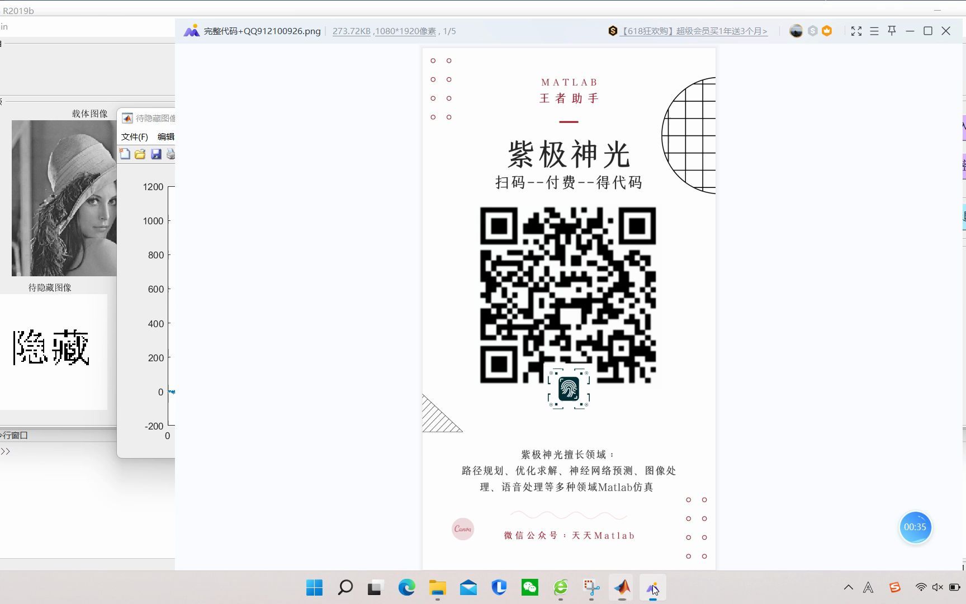Create a new figure via the new document icon
Viewport: 966px width, 604px height.
[125, 154]
